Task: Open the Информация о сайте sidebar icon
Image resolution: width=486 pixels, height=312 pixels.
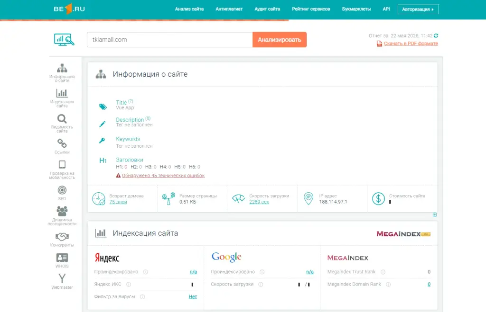Action: 62,68
